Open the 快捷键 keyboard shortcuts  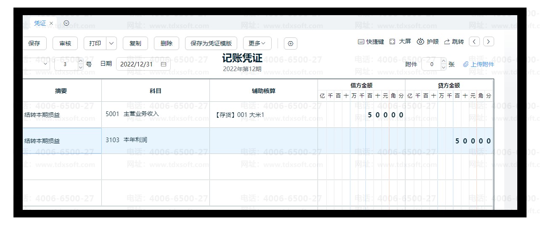point(371,42)
